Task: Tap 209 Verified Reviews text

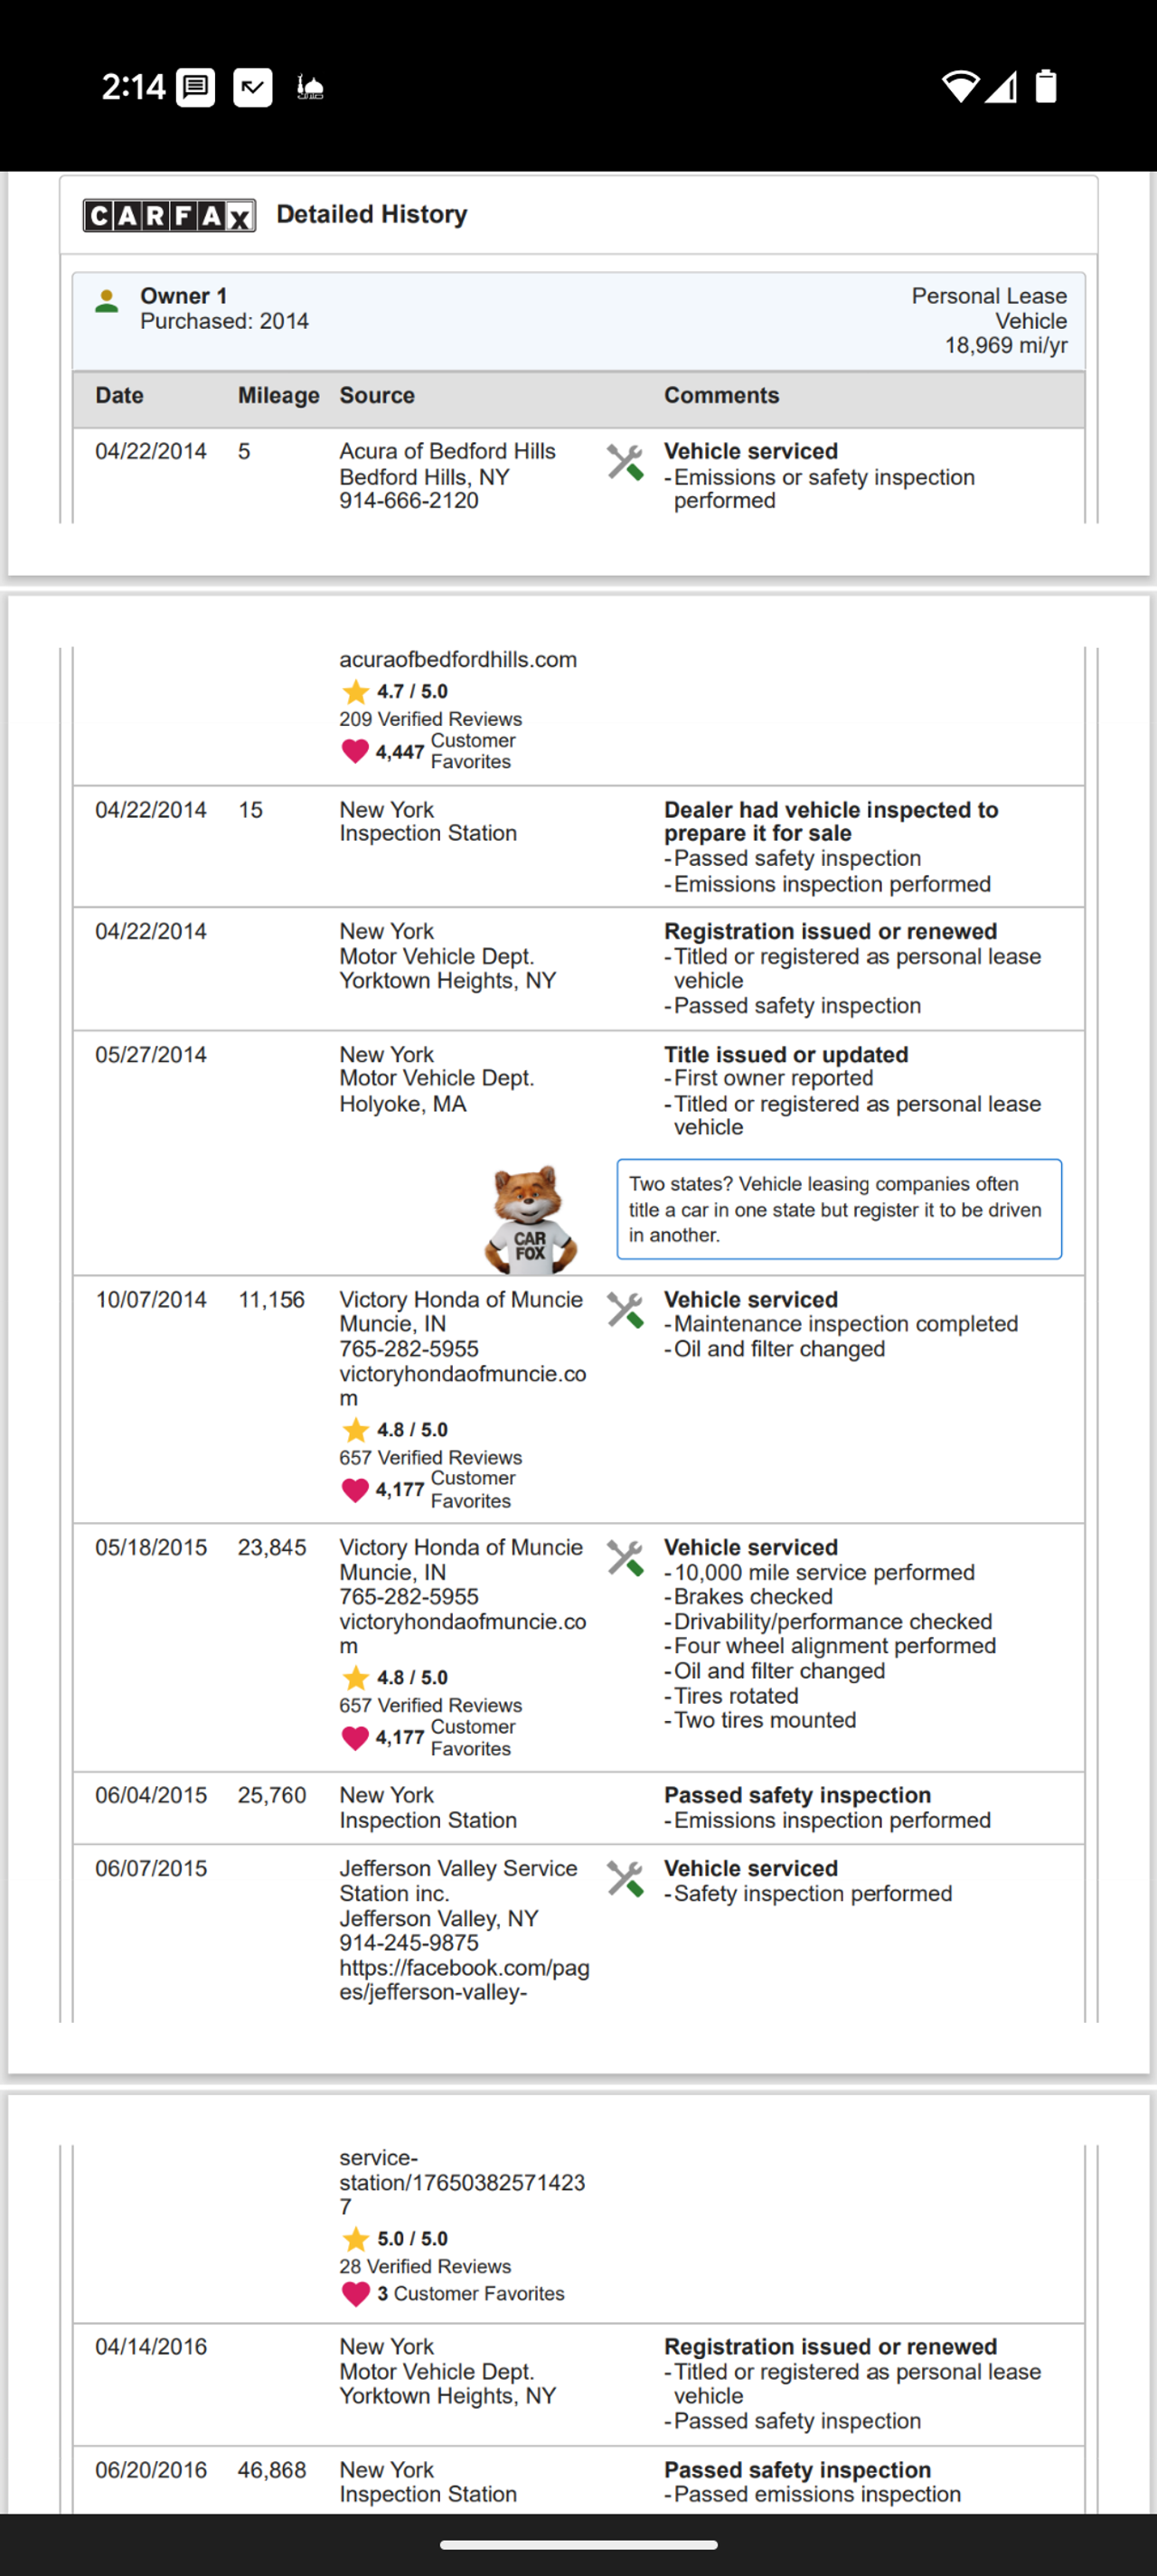Action: coord(430,719)
